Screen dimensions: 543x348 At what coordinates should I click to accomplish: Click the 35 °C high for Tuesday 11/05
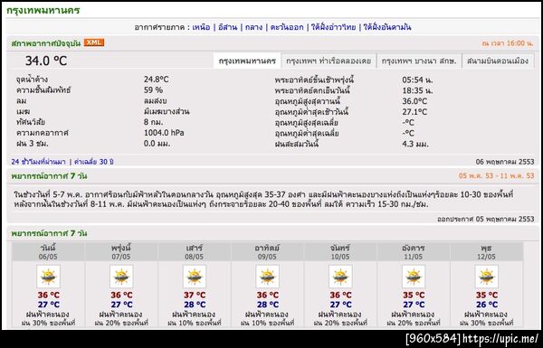pos(414,295)
